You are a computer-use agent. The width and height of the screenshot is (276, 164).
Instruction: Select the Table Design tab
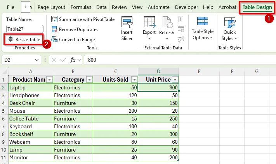[257, 7]
